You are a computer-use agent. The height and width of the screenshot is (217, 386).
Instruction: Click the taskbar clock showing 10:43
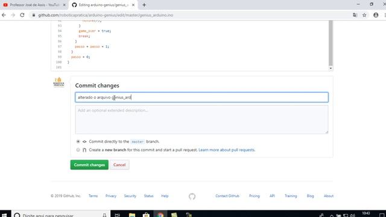366,214
